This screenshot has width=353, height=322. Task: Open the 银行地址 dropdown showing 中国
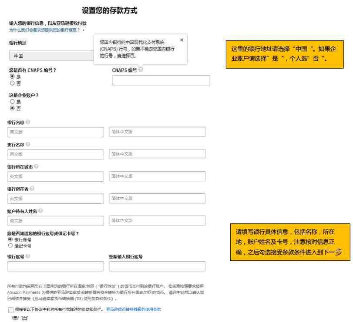(51, 56)
